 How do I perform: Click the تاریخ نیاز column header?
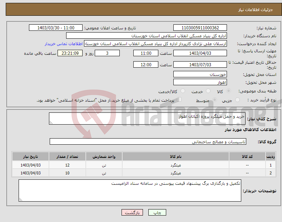click(x=31, y=156)
